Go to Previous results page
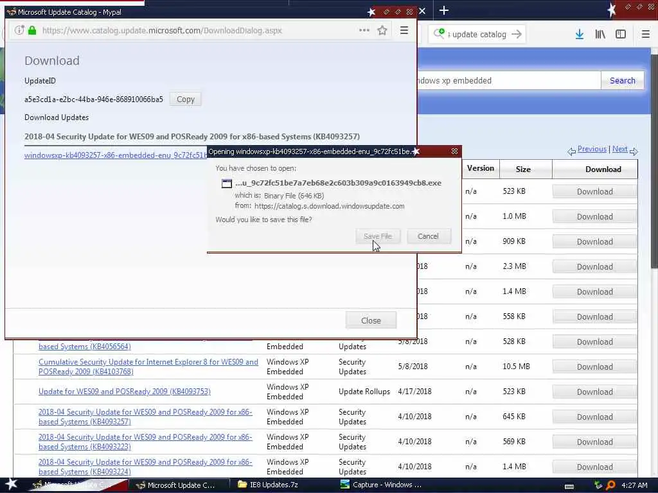Viewport: 658px width, 493px height. (x=592, y=149)
